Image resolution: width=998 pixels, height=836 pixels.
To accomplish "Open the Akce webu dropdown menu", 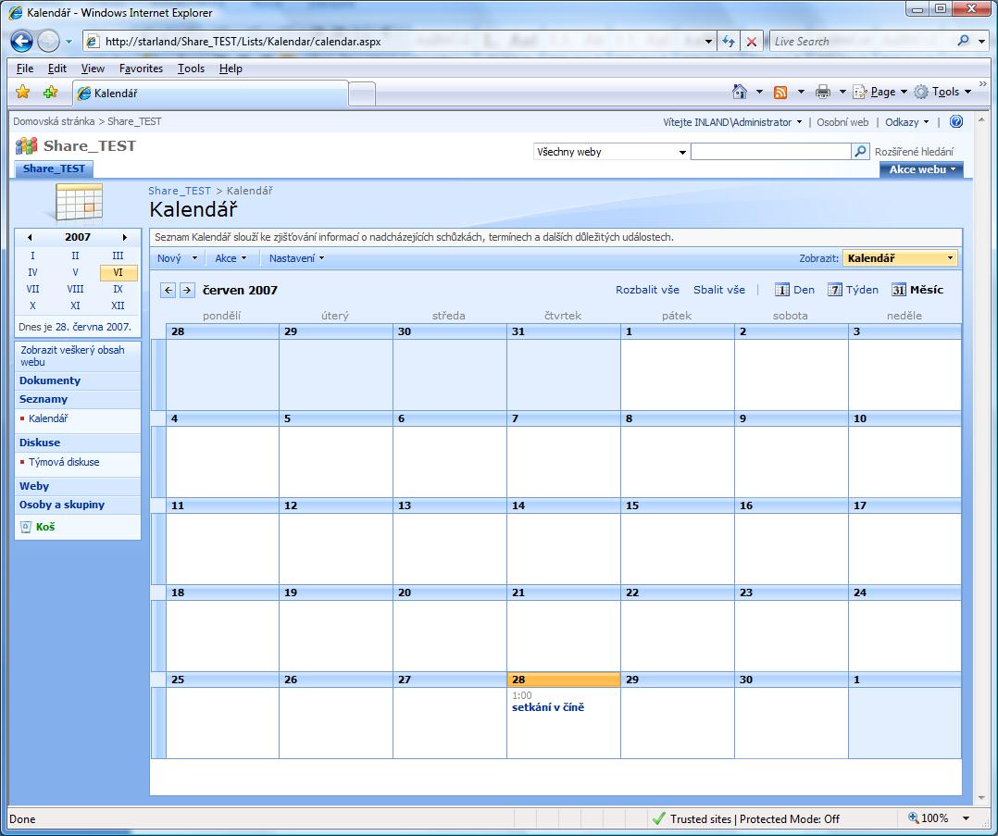I will tap(921, 169).
